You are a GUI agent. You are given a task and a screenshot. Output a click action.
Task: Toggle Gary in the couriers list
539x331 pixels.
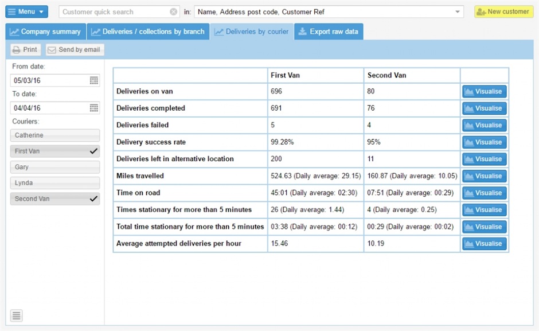(55, 167)
